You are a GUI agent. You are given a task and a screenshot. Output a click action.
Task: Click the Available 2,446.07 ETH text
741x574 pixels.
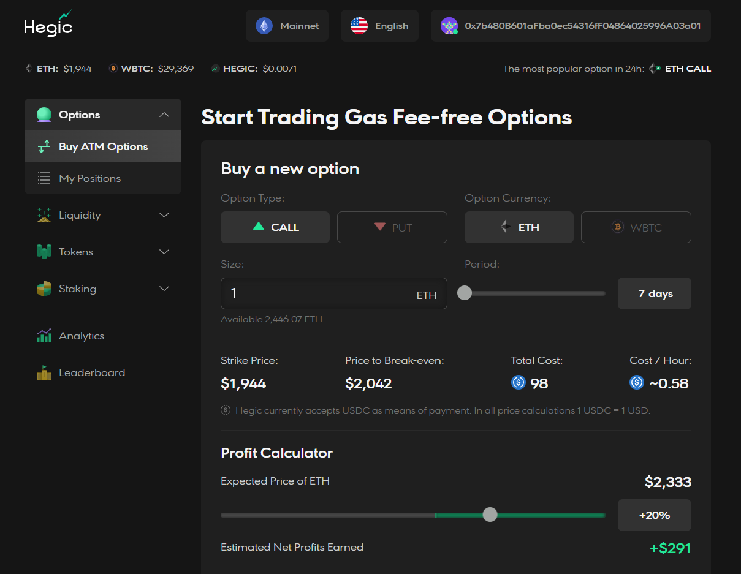pos(272,319)
